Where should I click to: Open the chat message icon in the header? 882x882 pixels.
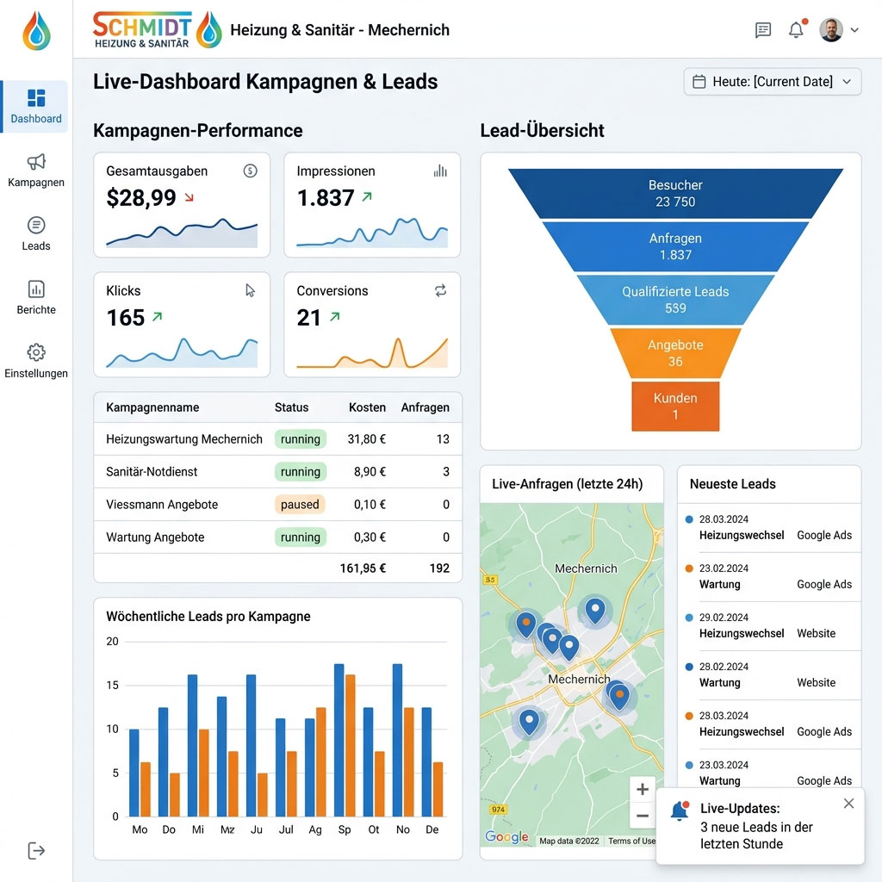[x=762, y=29]
